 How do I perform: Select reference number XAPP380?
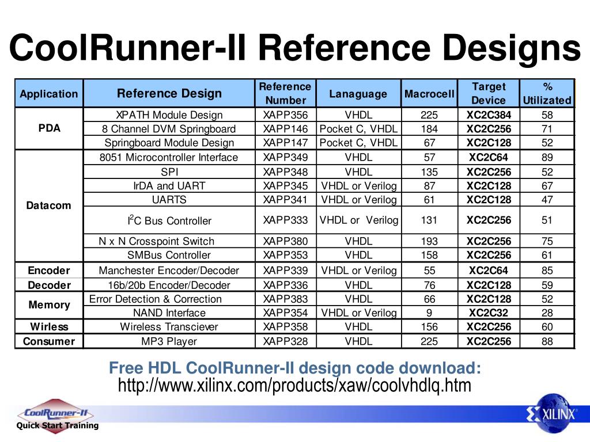286,241
